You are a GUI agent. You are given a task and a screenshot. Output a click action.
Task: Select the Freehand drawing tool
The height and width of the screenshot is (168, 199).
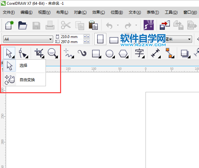tap(69, 53)
